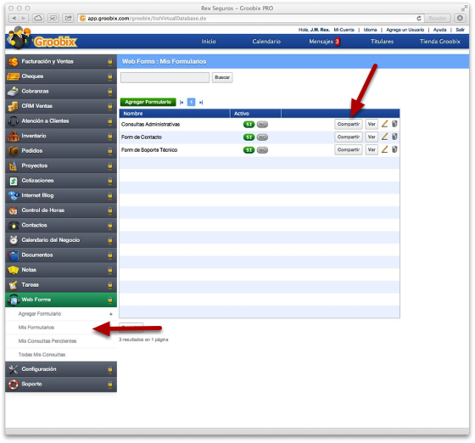
Task: Open the Inventario sidebar icon
Action: tap(14, 136)
